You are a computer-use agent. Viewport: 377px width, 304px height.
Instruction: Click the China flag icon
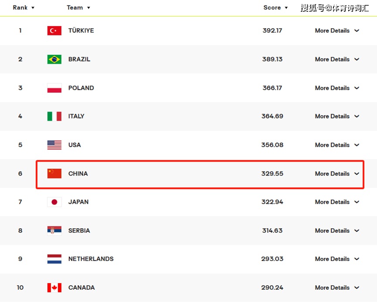pos(54,173)
